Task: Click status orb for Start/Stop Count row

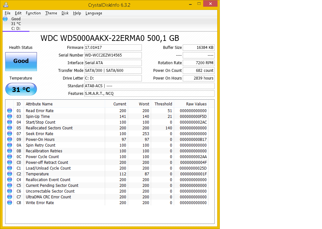Action: (x=10, y=122)
